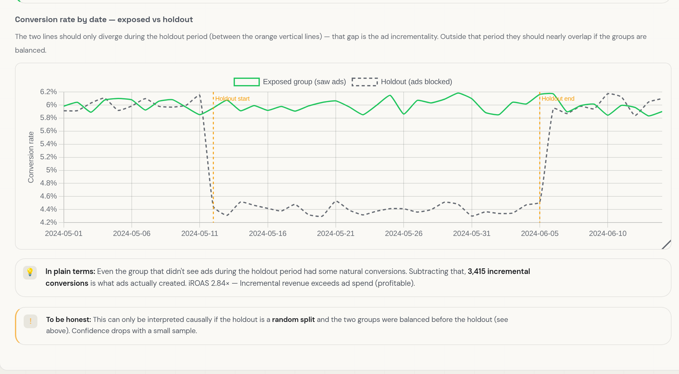Click the Conversion rate axis title
The width and height of the screenshot is (679, 374).
point(31,157)
